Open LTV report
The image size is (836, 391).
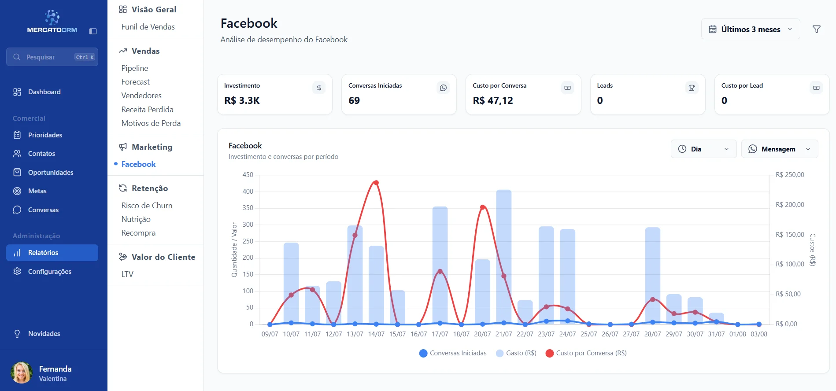click(x=127, y=274)
